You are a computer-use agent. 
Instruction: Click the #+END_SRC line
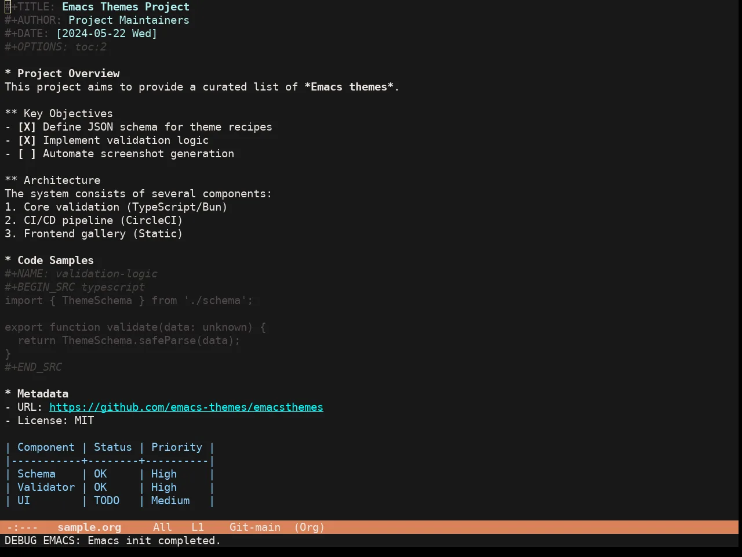pyautogui.click(x=33, y=367)
